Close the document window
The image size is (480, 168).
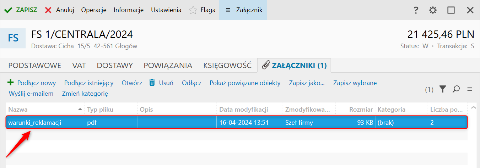point(470,10)
